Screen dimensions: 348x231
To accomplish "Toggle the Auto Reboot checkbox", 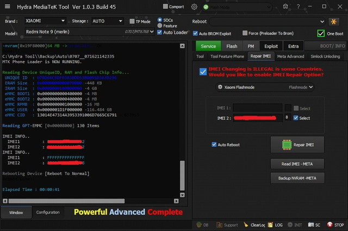I will pyautogui.click(x=215, y=145).
